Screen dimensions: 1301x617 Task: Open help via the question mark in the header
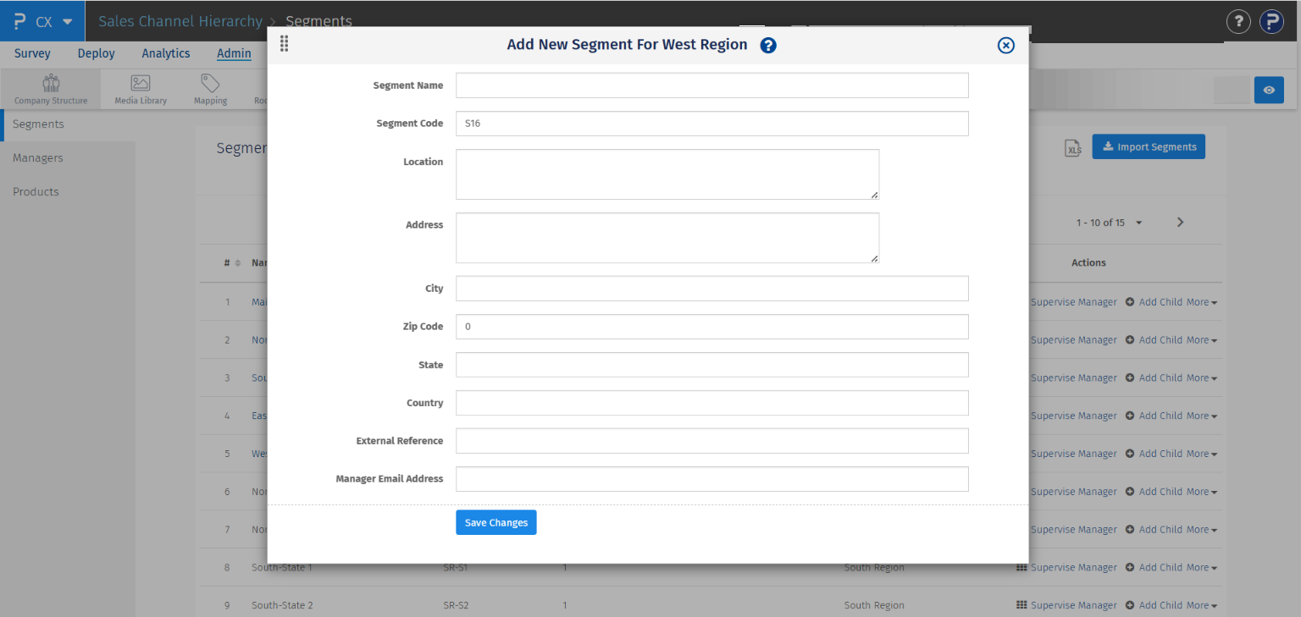pyautogui.click(x=1237, y=21)
